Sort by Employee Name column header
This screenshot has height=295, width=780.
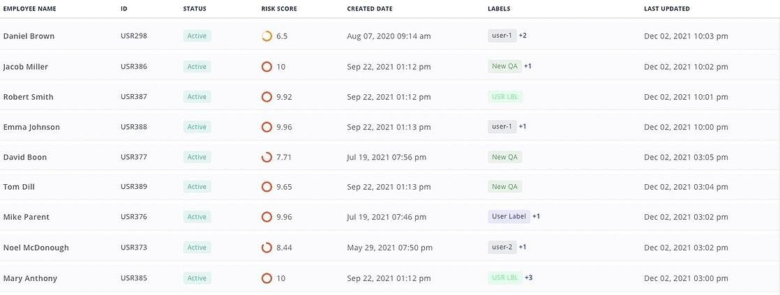click(30, 9)
